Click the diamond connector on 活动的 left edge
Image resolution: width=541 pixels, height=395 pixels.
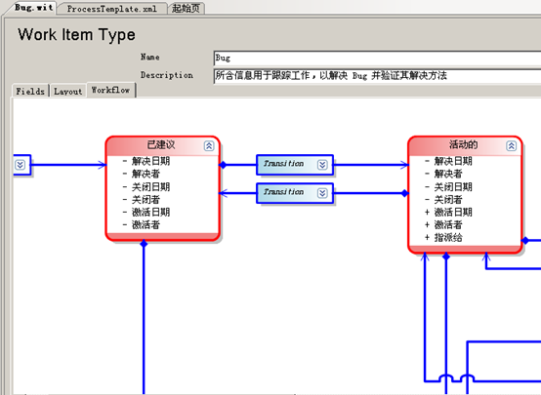tap(405, 193)
